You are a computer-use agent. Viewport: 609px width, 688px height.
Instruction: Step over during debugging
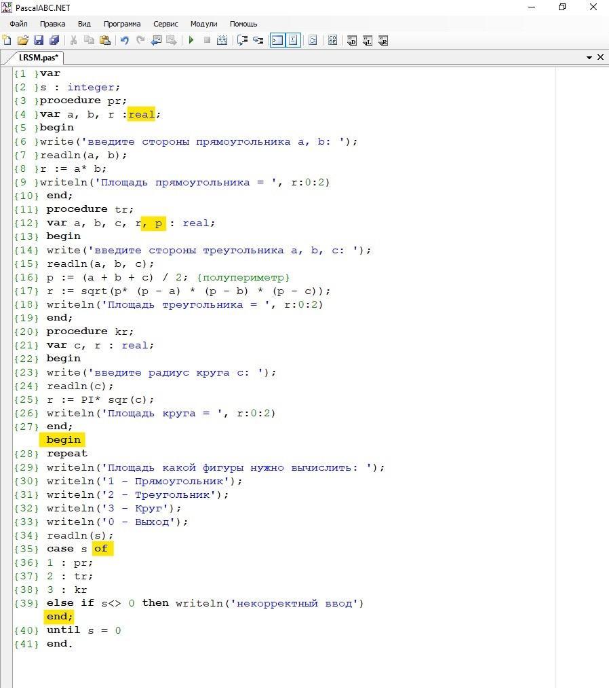(x=242, y=40)
